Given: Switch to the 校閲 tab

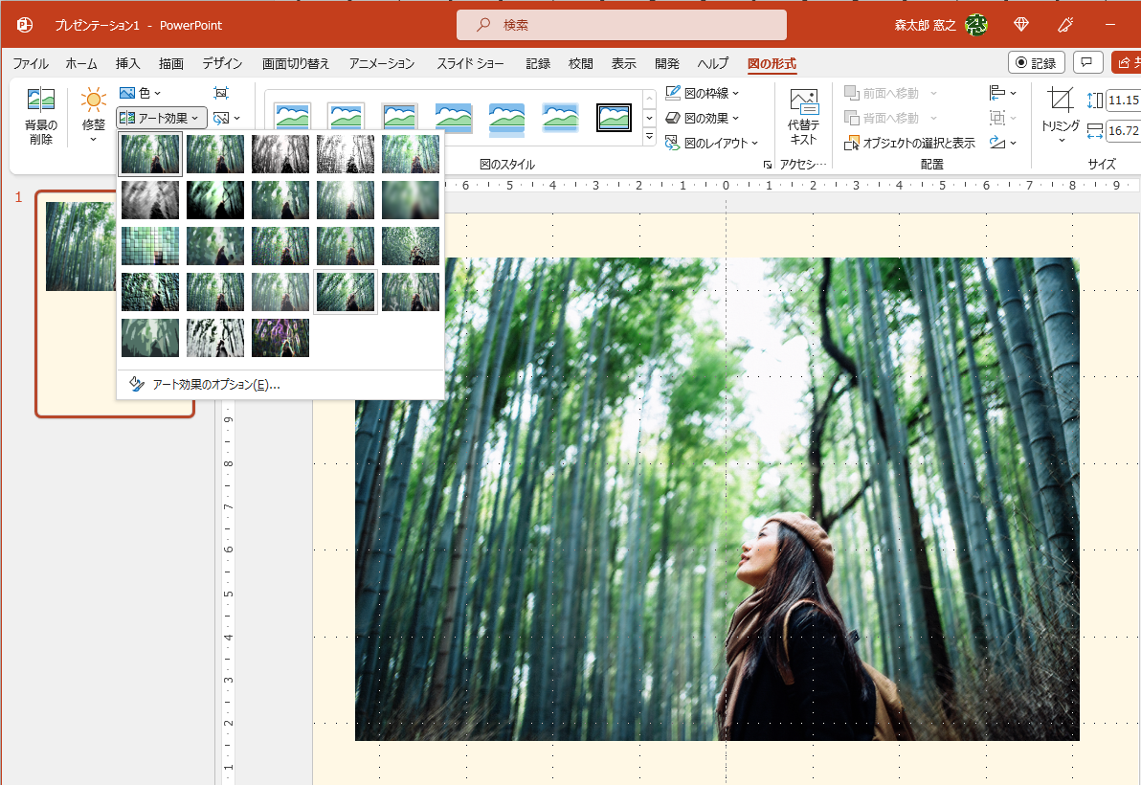Looking at the screenshot, I should coord(581,63).
